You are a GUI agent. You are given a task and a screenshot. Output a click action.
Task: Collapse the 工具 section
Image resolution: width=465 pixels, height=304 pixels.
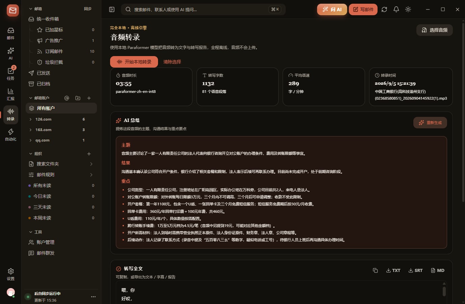tap(35, 232)
